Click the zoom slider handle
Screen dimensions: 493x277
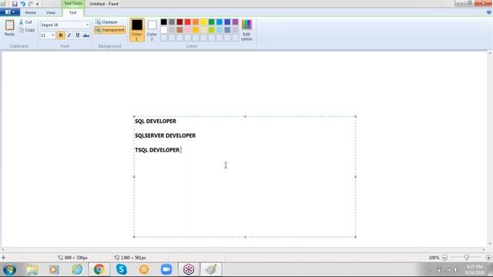click(x=466, y=258)
